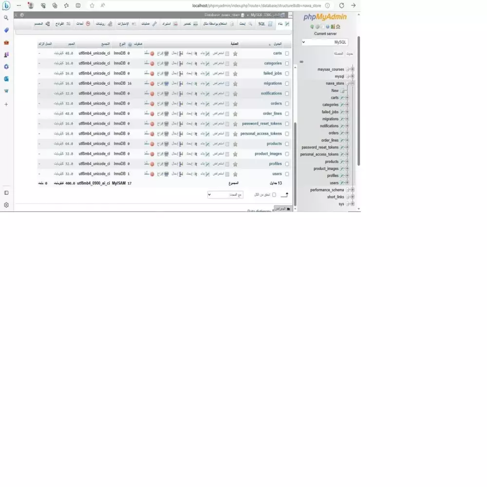Tick the password_reset_tokens table checkbox
Screen dimensions: 487x487
tap(287, 124)
